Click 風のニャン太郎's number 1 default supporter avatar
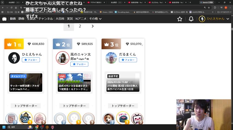This screenshot has width=233, height=130. [74, 118]
